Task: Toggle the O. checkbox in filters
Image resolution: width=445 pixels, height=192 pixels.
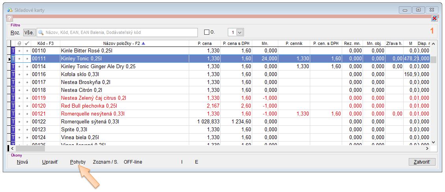Action: [207, 32]
